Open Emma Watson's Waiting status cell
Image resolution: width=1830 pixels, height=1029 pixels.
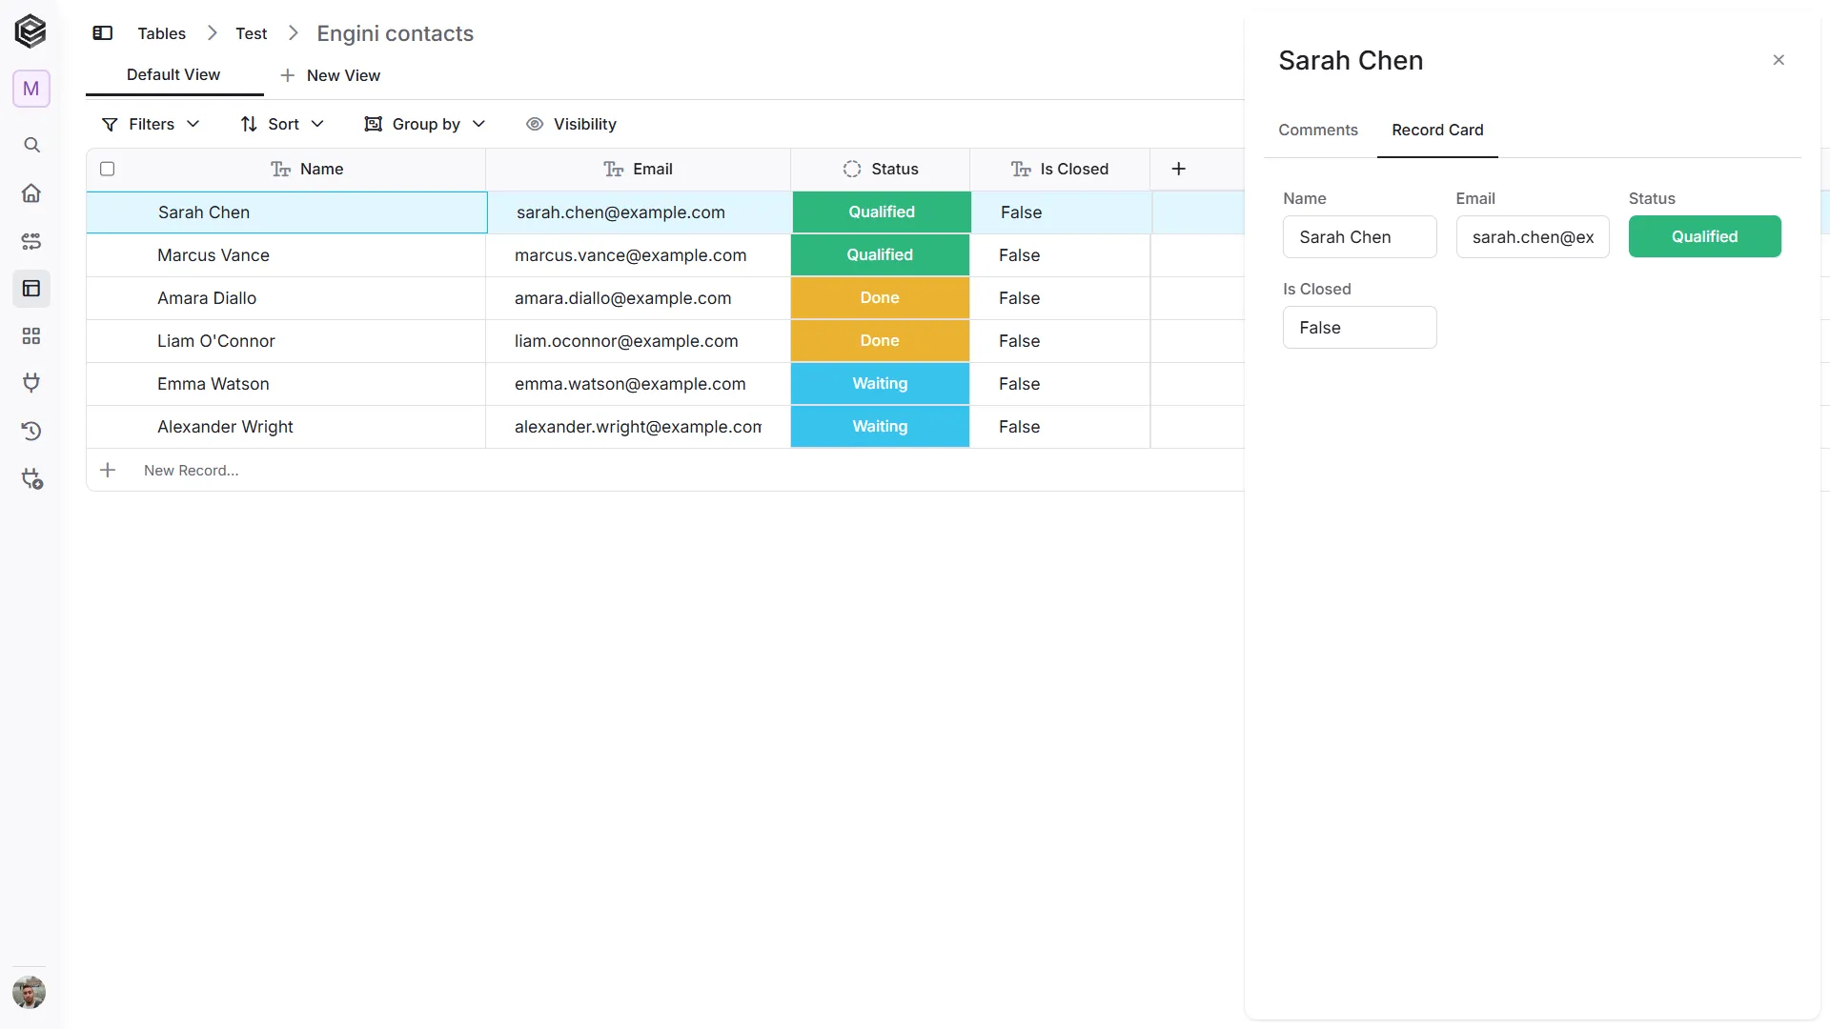(x=880, y=384)
